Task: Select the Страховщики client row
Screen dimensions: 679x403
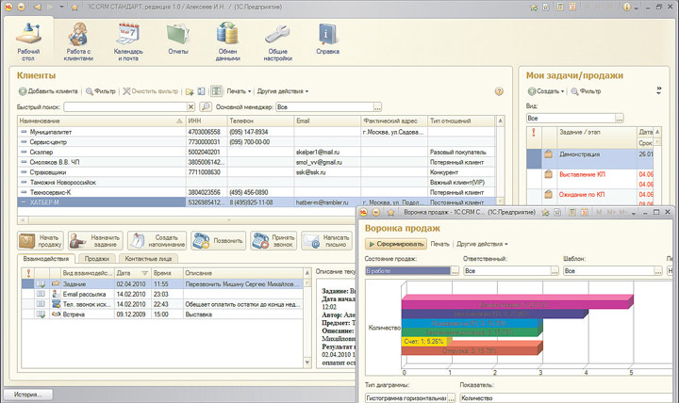Action: pos(257,172)
